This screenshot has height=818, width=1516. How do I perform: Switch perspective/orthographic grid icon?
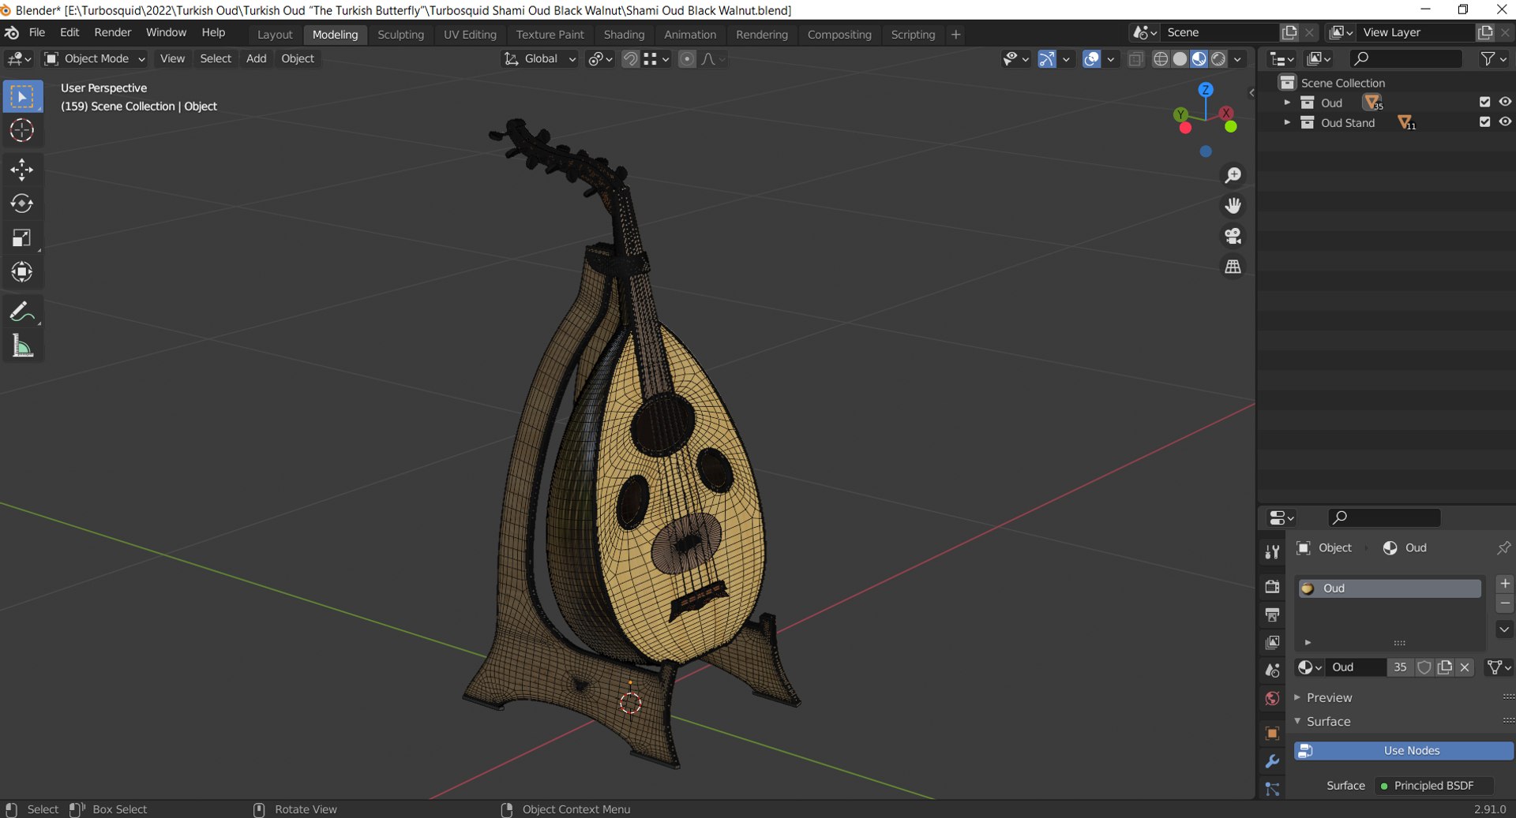click(x=1233, y=267)
